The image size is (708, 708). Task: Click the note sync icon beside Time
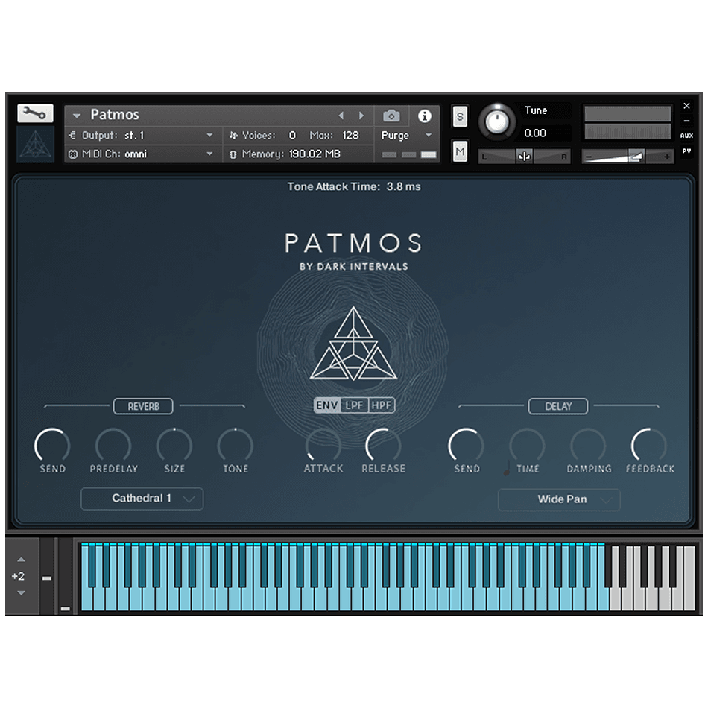[507, 468]
